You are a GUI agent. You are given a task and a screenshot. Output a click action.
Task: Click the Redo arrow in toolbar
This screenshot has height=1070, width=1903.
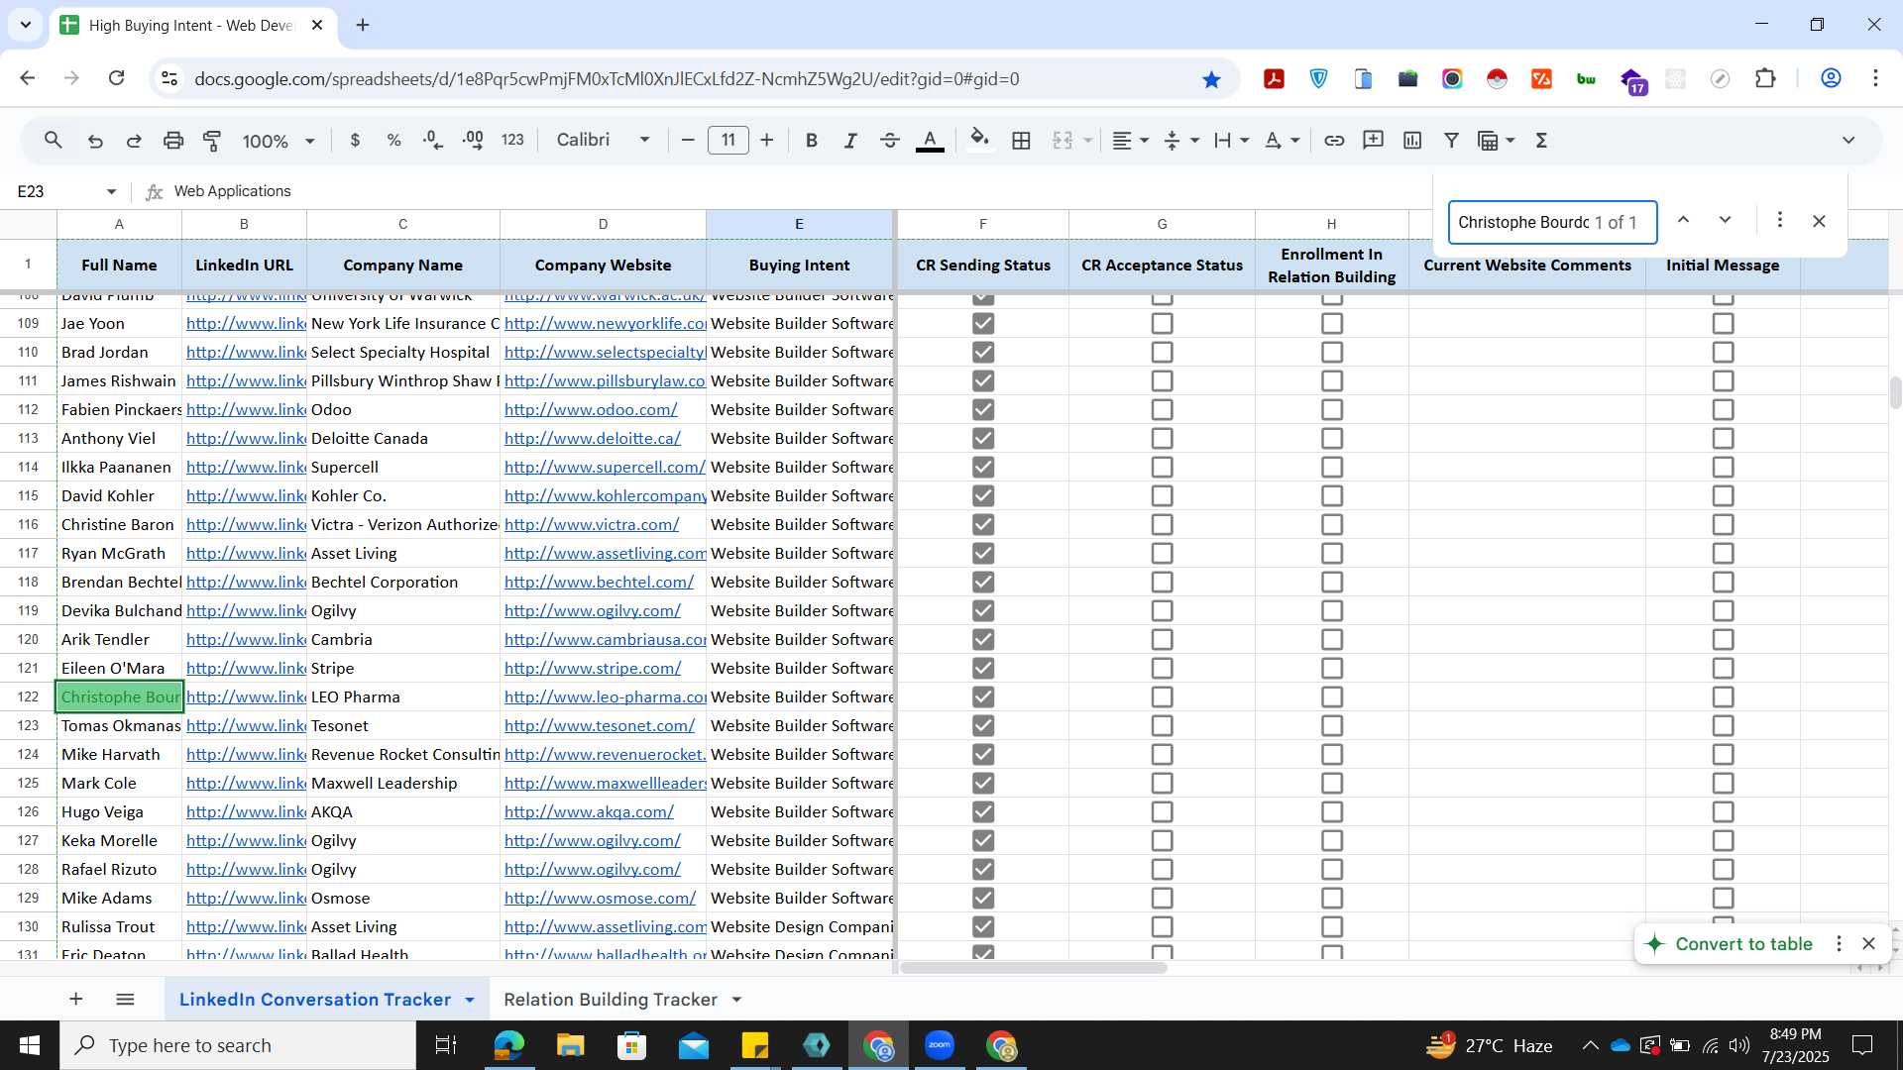(134, 141)
